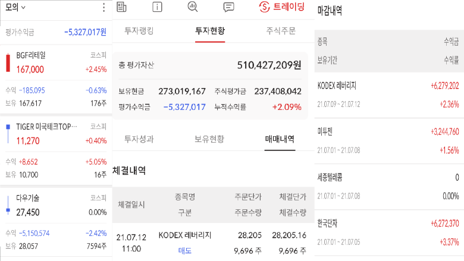Image resolution: width=464 pixels, height=261 pixels.
Task: Click the 체결일시 column header
Action: pyautogui.click(x=131, y=205)
